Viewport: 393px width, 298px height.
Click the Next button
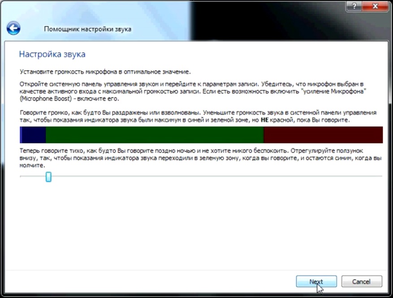(316, 281)
